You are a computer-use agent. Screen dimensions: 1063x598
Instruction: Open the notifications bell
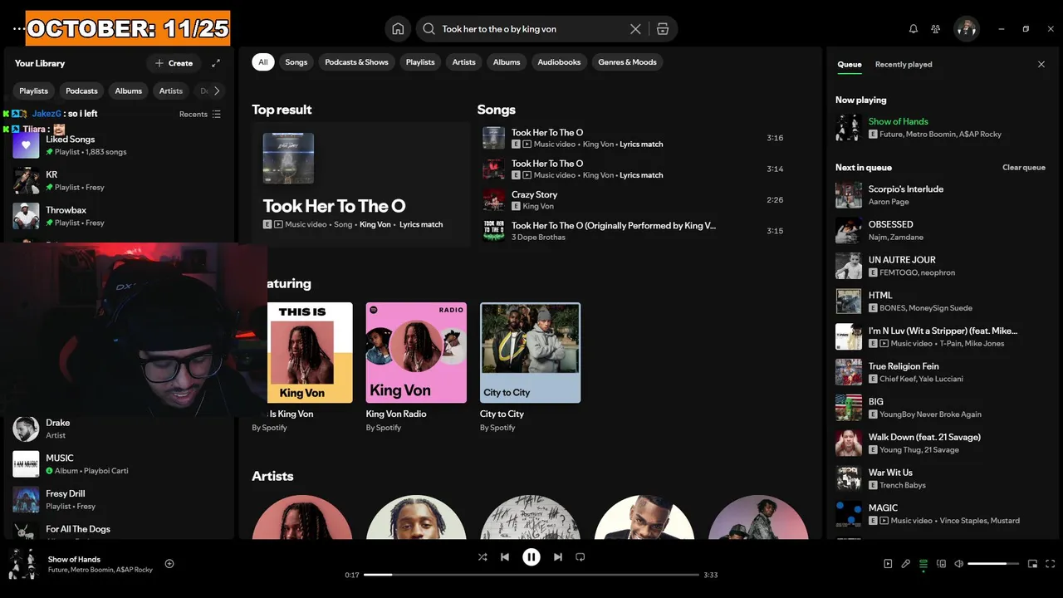[x=914, y=29]
